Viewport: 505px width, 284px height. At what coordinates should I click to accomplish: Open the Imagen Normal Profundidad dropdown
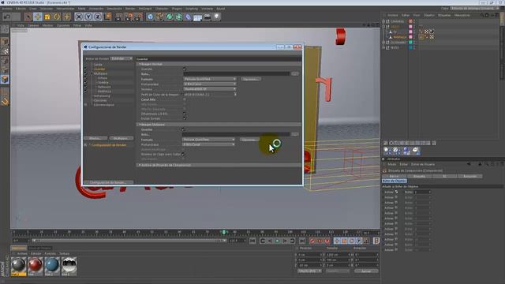pos(210,84)
